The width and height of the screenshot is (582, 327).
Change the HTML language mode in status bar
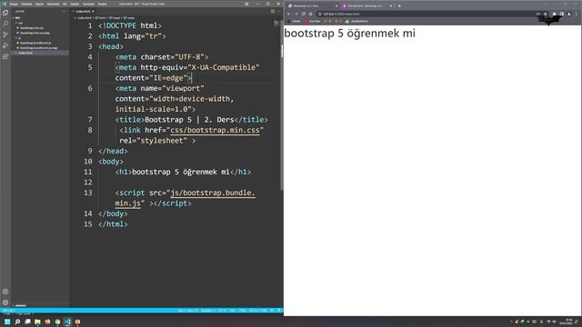(x=242, y=311)
